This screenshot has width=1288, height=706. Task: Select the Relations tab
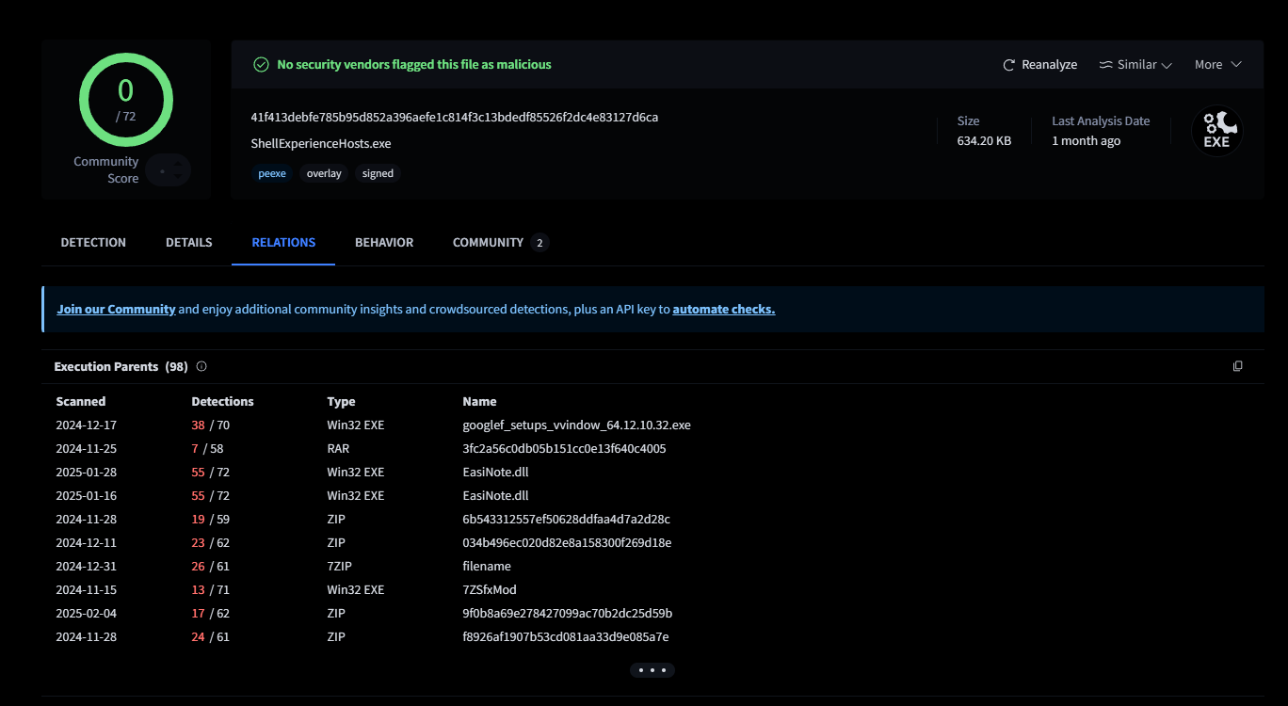pyautogui.click(x=283, y=243)
